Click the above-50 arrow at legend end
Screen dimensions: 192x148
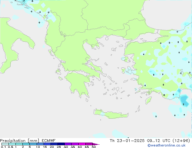pyautogui.click(x=96, y=144)
